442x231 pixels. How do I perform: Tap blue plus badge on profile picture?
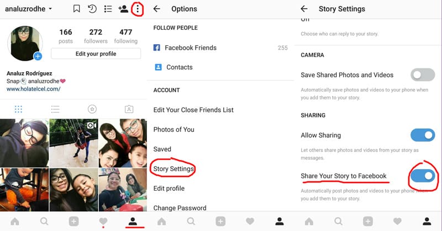click(x=38, y=56)
